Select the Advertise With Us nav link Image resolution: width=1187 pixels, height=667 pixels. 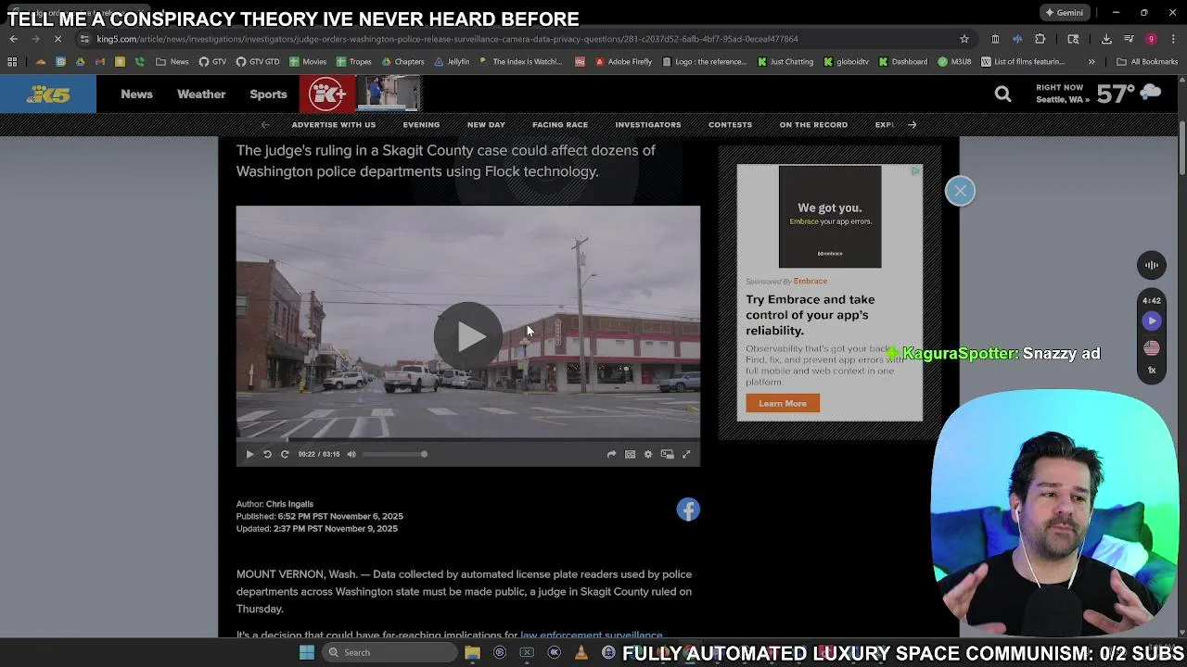[x=334, y=125]
